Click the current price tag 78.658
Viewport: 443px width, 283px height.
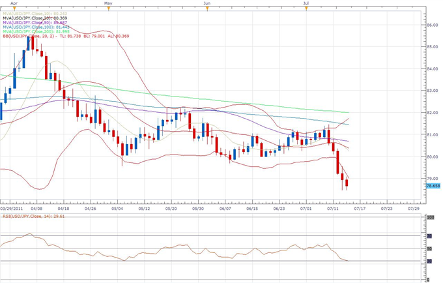[x=433, y=186]
